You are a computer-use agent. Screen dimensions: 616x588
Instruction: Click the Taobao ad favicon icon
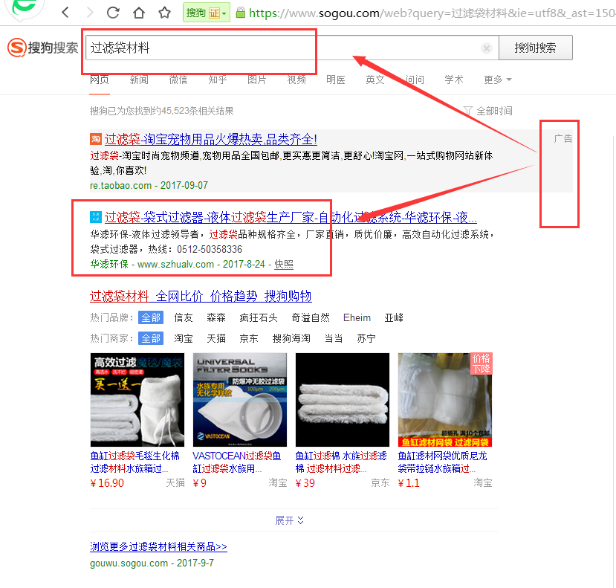point(95,139)
